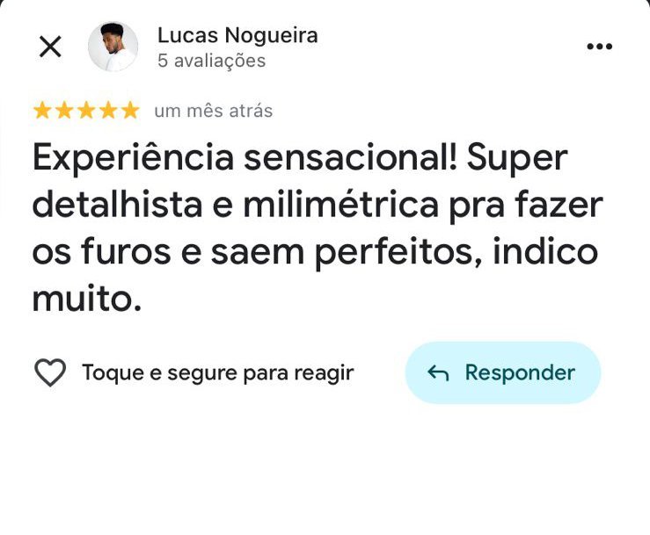Open the Lucas Nogueira reviewer name
Screen dimensions: 650x535
click(x=237, y=35)
